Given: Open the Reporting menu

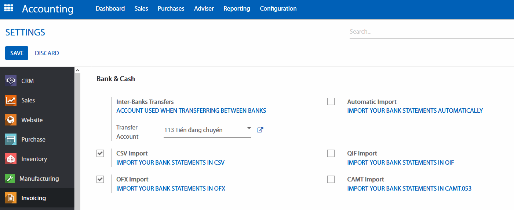Looking at the screenshot, I should coord(237,8).
